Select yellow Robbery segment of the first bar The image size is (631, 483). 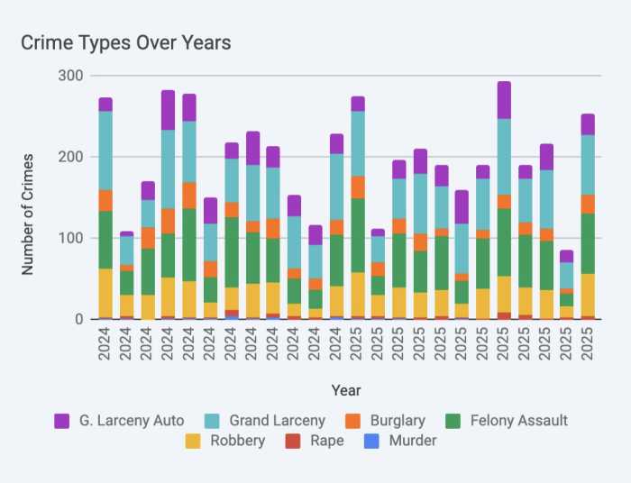coord(105,293)
